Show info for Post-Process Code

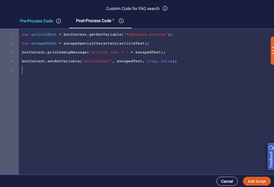[x=121, y=21]
